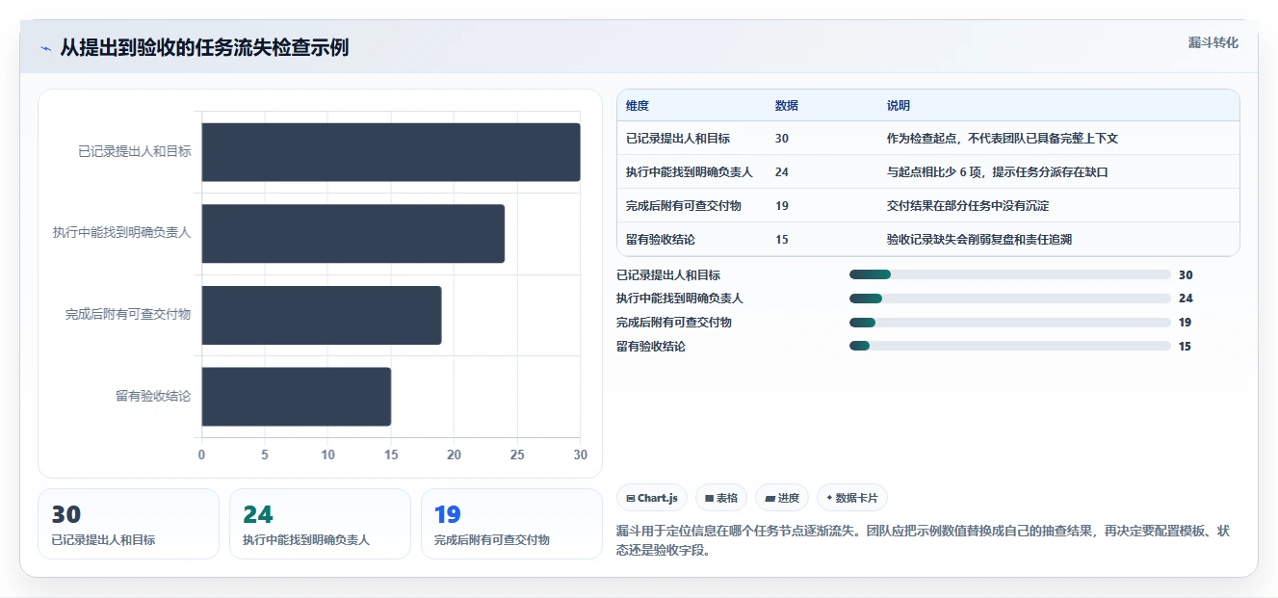Click the value 30 beside the progress bar
Viewport: 1278px width, 598px height.
point(1186,274)
